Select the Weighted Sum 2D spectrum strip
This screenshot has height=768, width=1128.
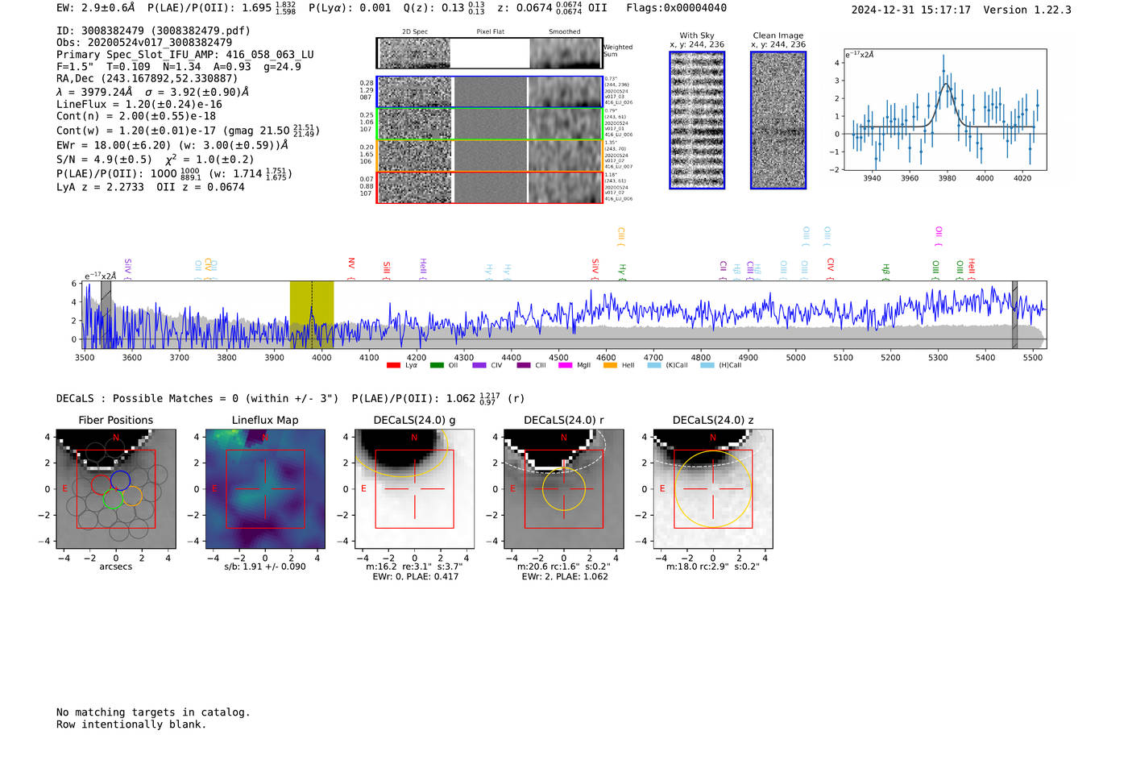489,53
